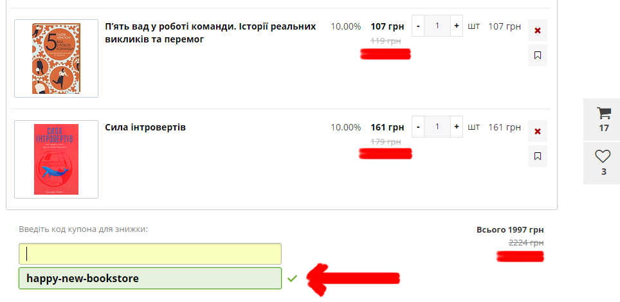Remove 'П'ять вад у роботі команди' from cart

point(538,30)
